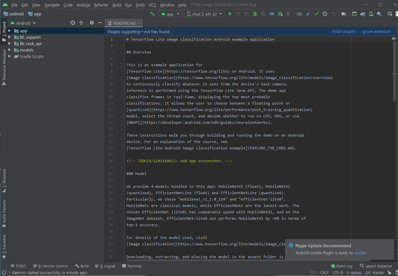398x276 pixels.
Task: Expand the models module arrow
Action: (x=10, y=50)
